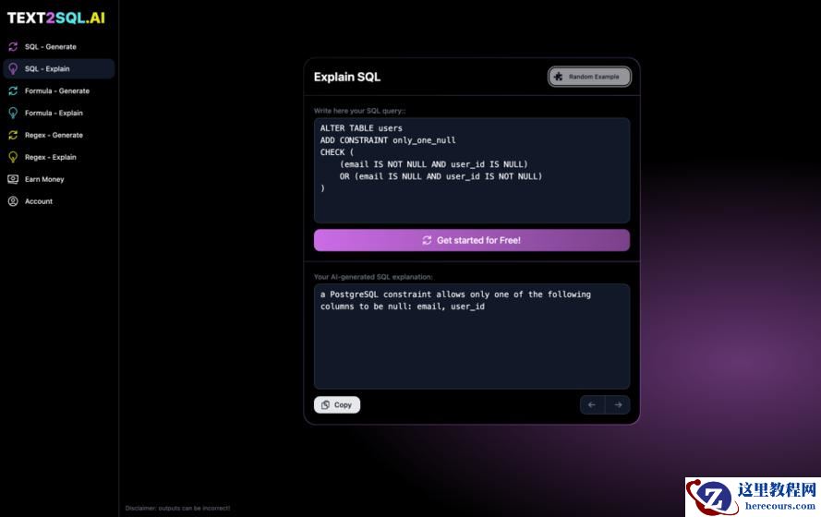Image resolution: width=821 pixels, height=517 pixels.
Task: Click the SQL - Explain lightbulb icon
Action: tap(13, 68)
